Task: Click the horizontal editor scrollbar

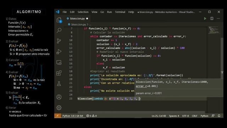Action: [141, 112]
